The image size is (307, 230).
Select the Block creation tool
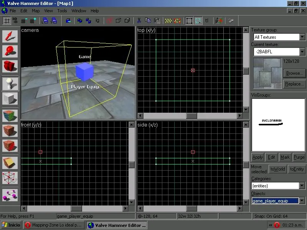10,99
